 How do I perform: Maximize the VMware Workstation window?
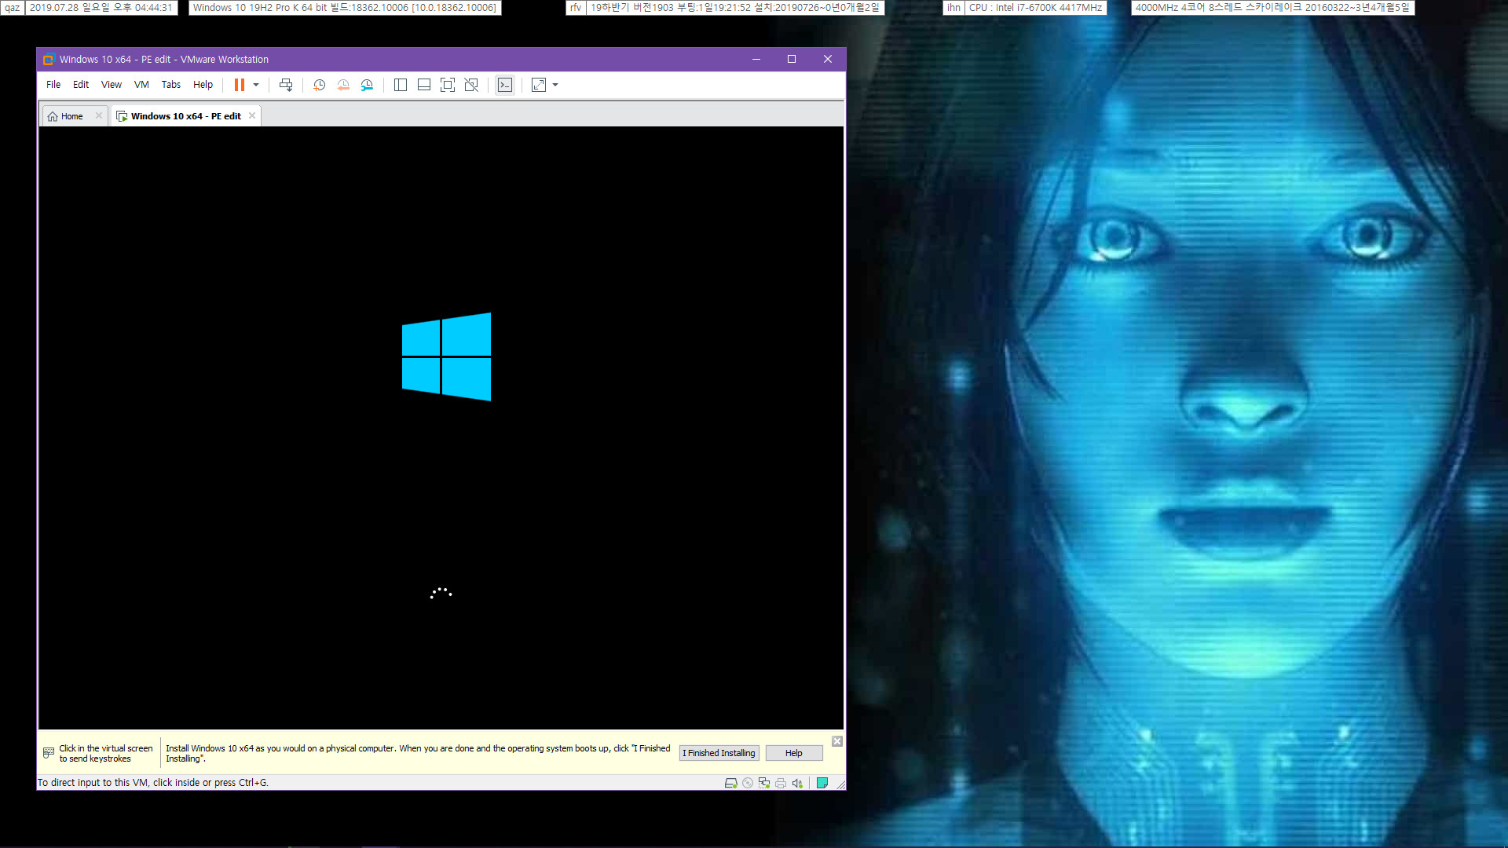tap(792, 59)
